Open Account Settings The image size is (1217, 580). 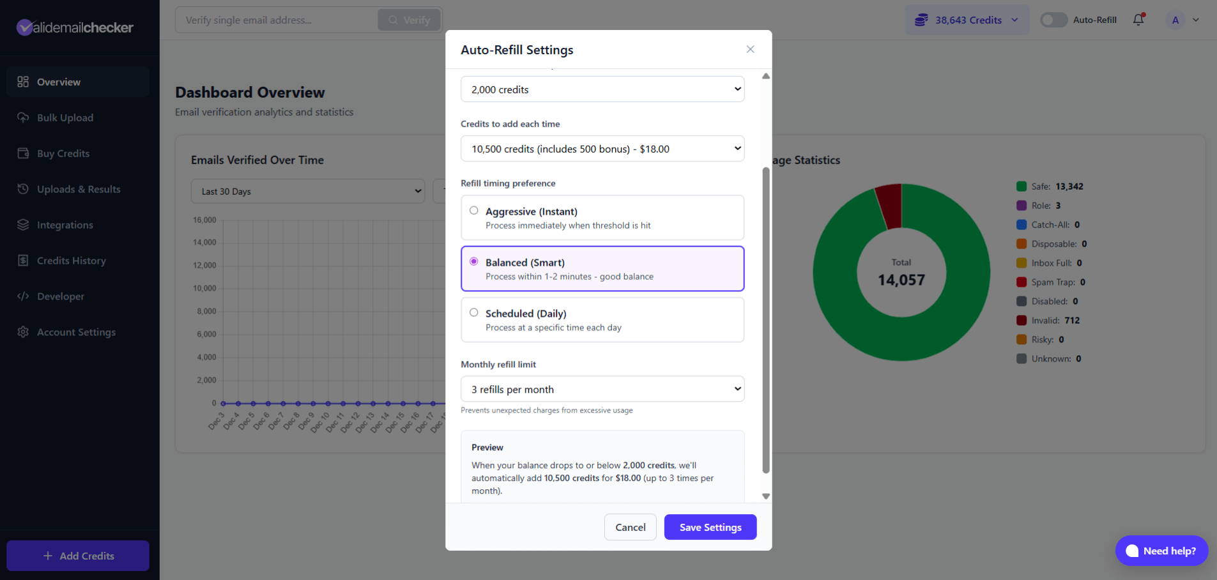(x=75, y=332)
